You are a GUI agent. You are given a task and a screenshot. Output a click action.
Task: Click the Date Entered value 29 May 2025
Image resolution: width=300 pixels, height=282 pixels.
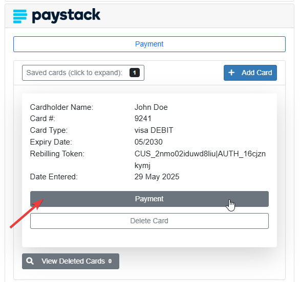157,177
